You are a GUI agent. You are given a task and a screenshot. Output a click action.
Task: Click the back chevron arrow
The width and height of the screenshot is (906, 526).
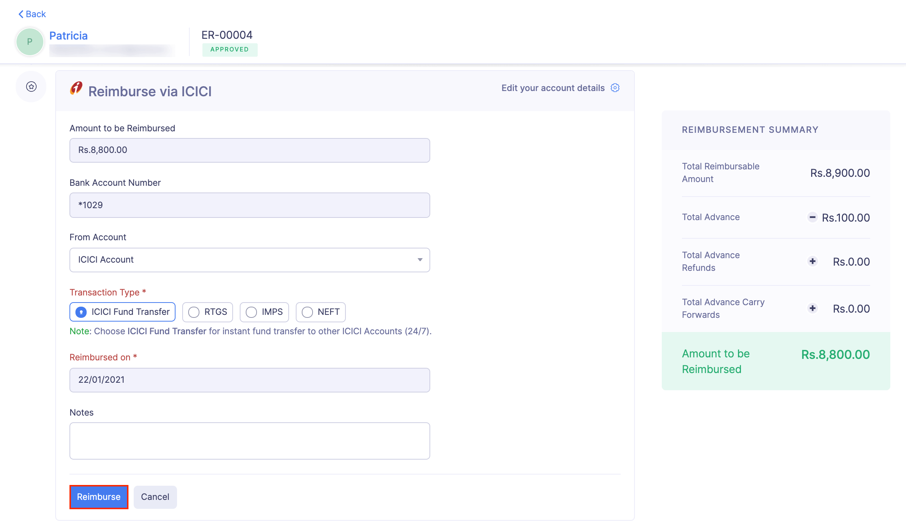click(x=21, y=14)
